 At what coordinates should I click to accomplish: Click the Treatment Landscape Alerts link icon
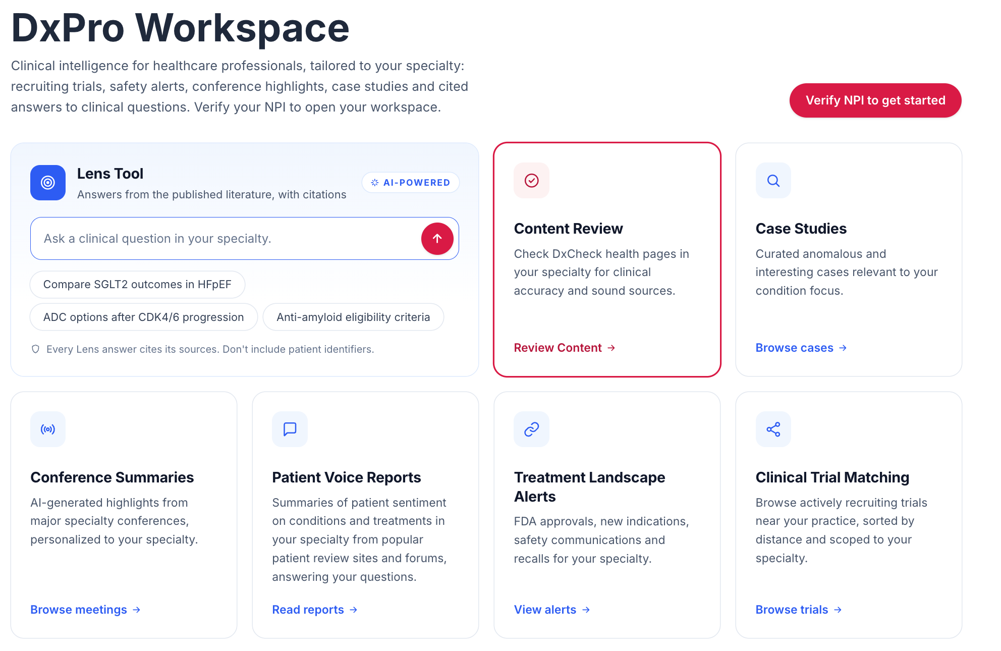531,429
